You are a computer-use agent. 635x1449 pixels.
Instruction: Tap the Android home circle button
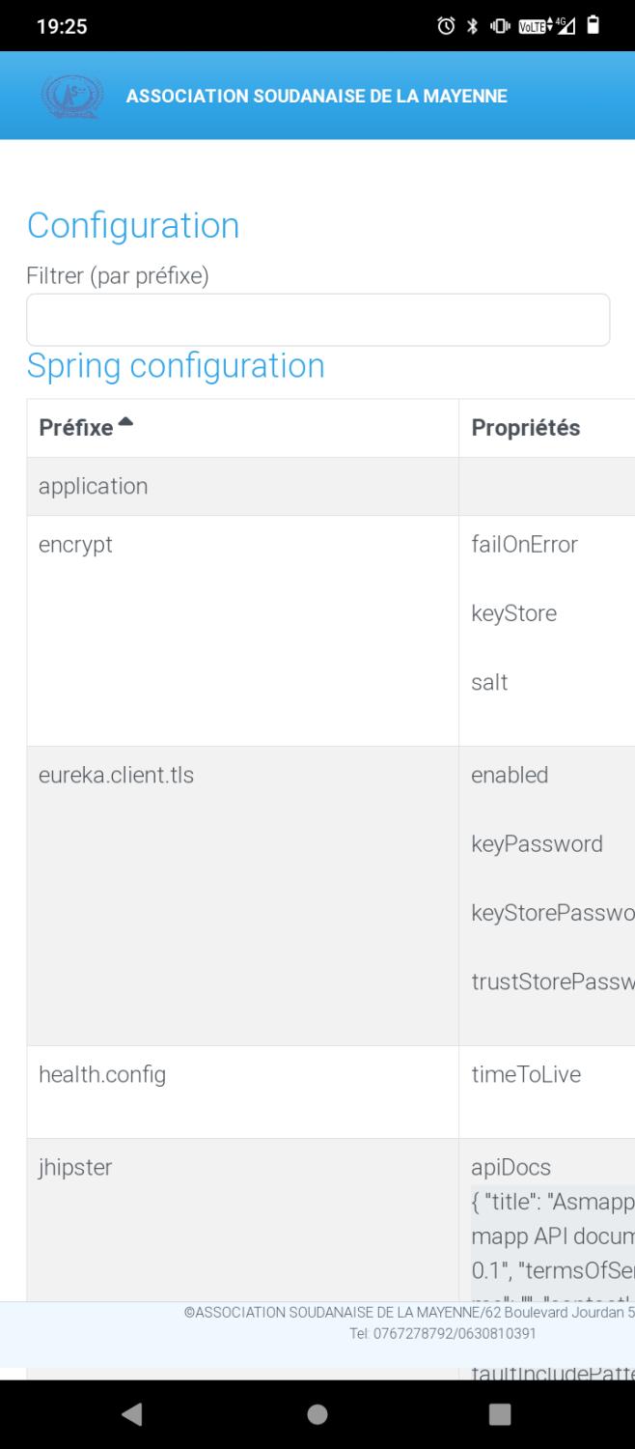pyautogui.click(x=317, y=1414)
